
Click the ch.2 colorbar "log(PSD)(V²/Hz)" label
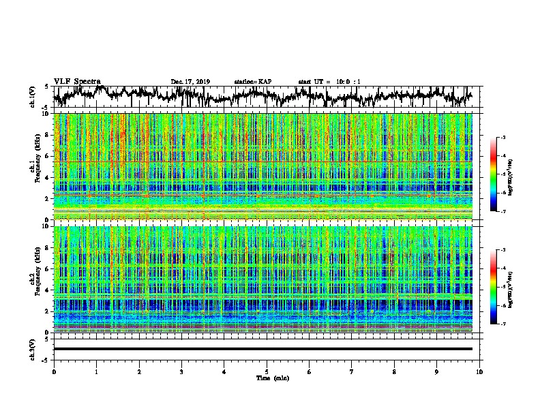511,290
